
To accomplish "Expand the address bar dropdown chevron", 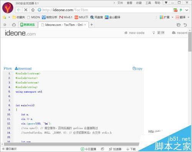I will coord(187,10).
